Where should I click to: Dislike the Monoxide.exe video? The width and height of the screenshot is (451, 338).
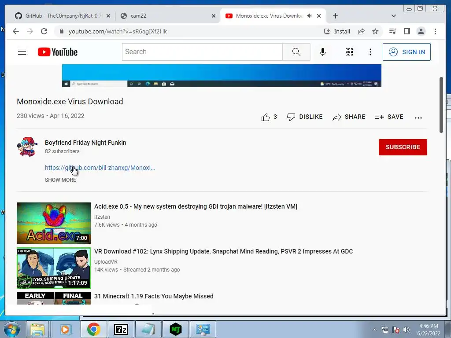point(305,117)
